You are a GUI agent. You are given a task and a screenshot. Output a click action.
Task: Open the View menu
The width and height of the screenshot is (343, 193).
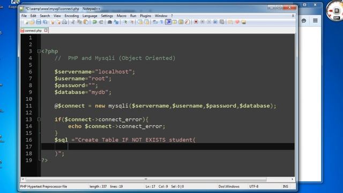[x=57, y=16]
